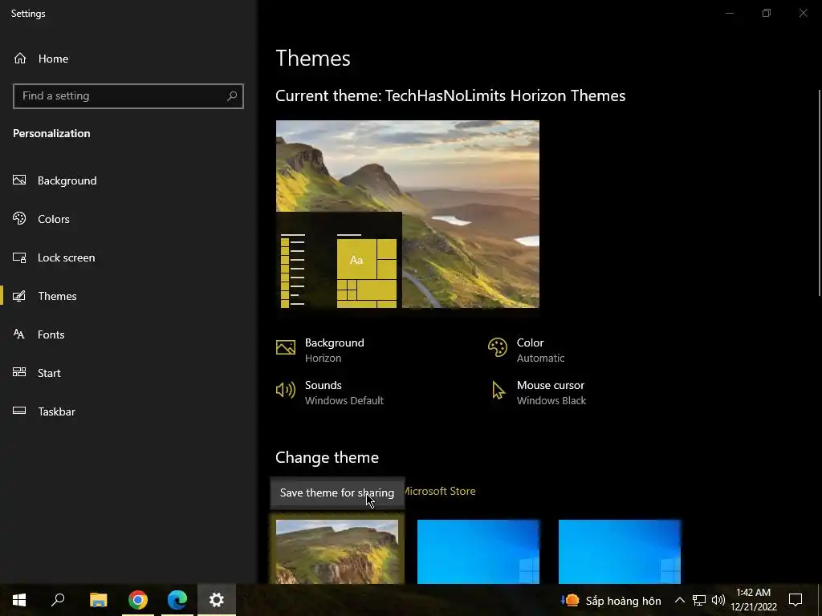Click Color Automatic option
Viewport: 822px width, 616px height.
[x=527, y=350]
